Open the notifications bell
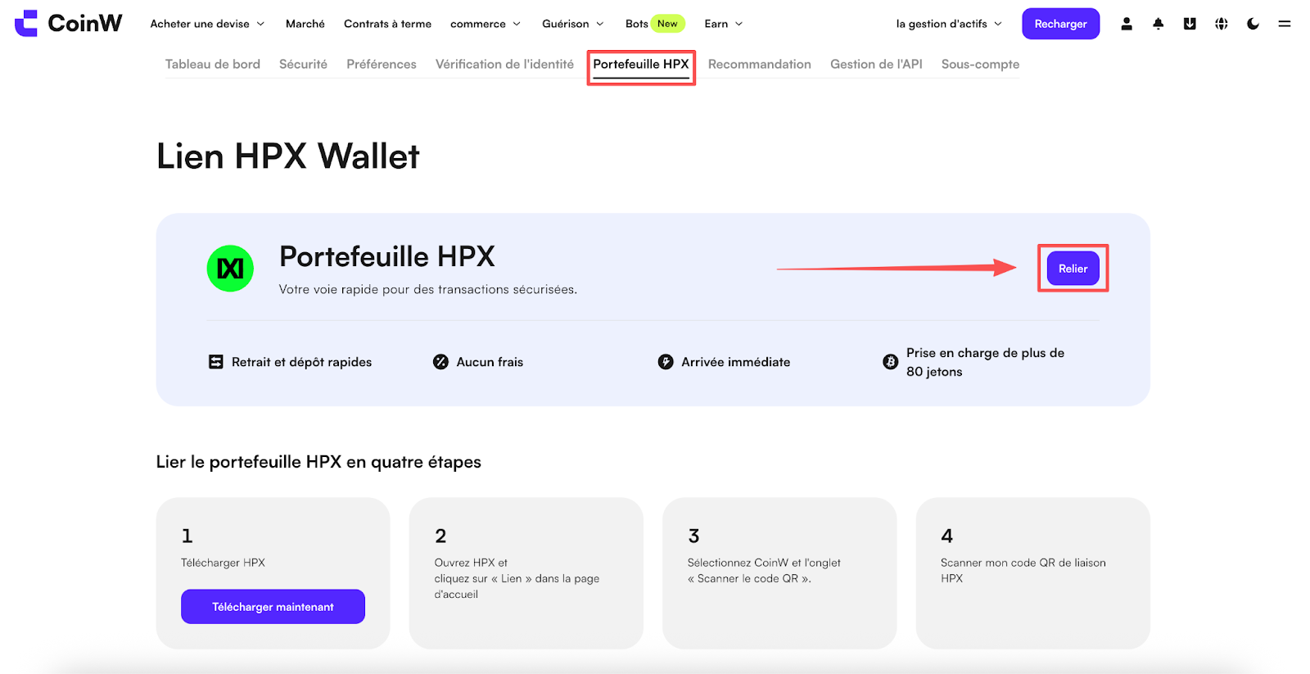The image size is (1310, 674). point(1158,24)
